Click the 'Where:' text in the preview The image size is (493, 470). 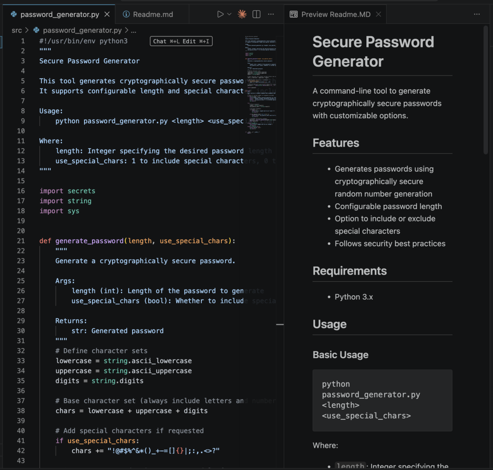[326, 446]
